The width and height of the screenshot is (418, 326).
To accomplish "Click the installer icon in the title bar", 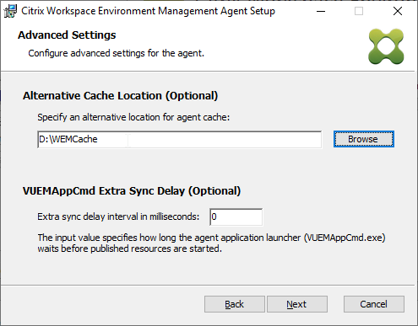I will [11, 11].
